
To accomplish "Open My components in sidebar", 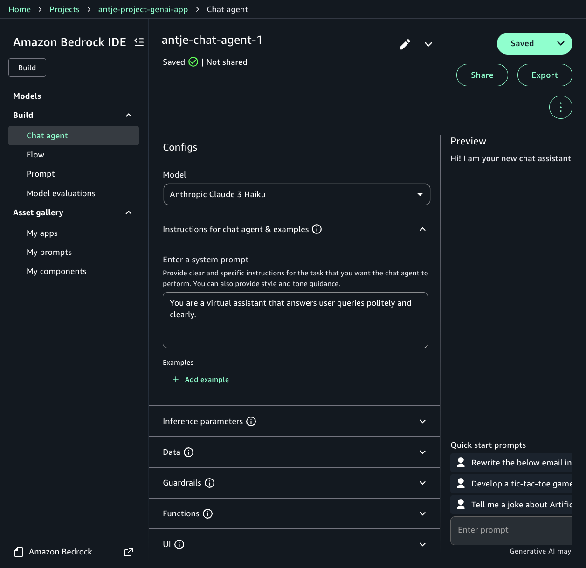I will tap(56, 271).
